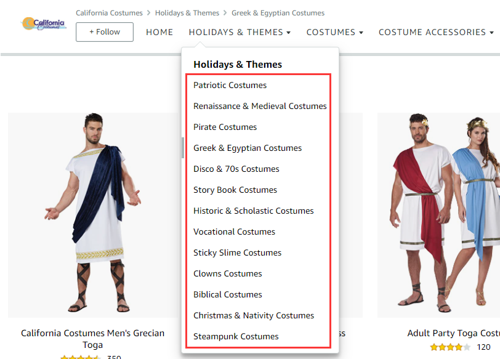This screenshot has width=500, height=359.
Task: Click Holidays & Themes breadcrumb link
Action: (x=187, y=13)
